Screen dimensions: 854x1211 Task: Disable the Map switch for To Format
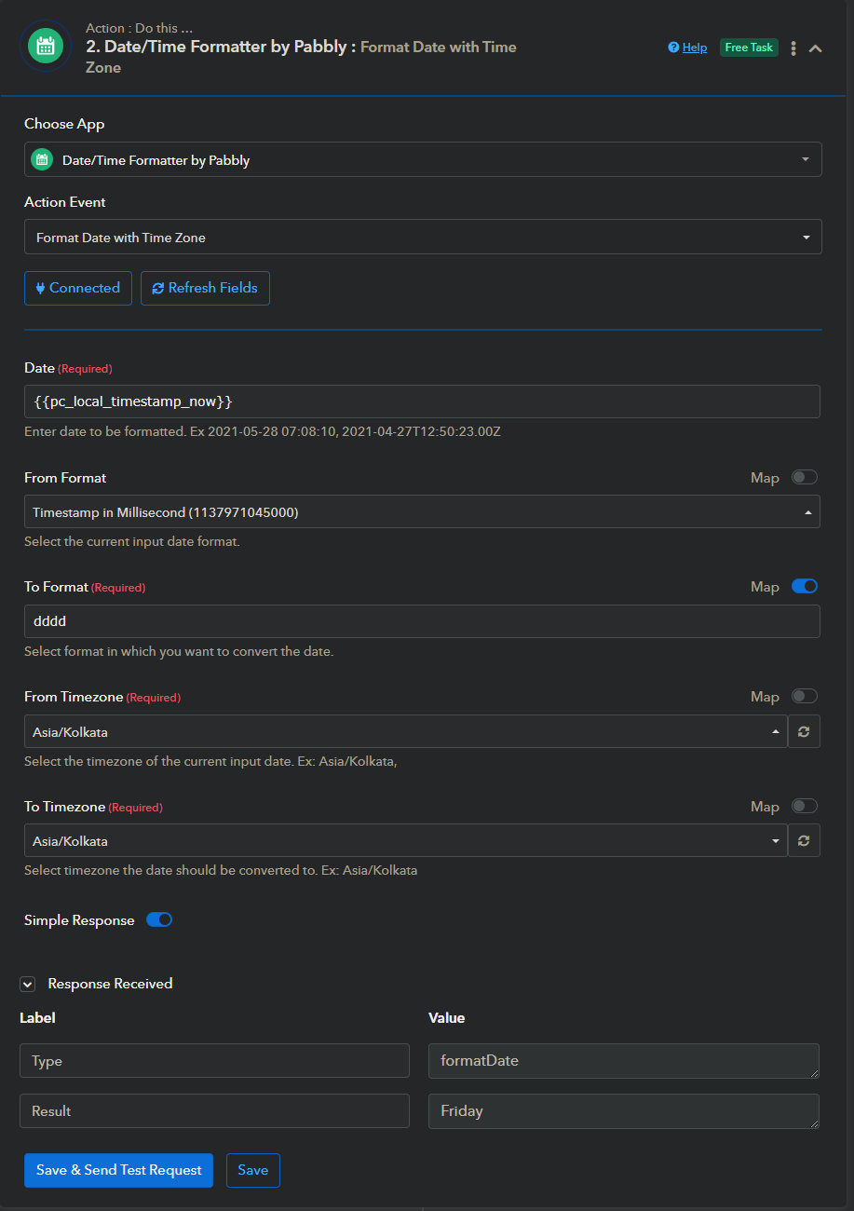tap(804, 586)
